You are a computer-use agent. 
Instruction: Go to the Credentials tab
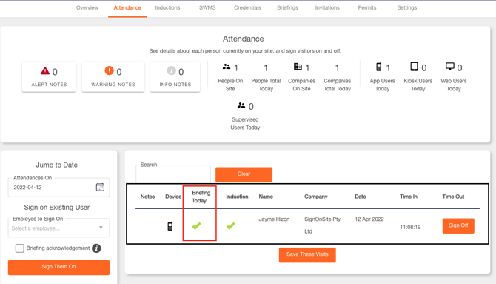(247, 7)
